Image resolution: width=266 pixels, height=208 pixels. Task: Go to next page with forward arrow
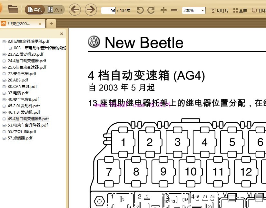91,9
